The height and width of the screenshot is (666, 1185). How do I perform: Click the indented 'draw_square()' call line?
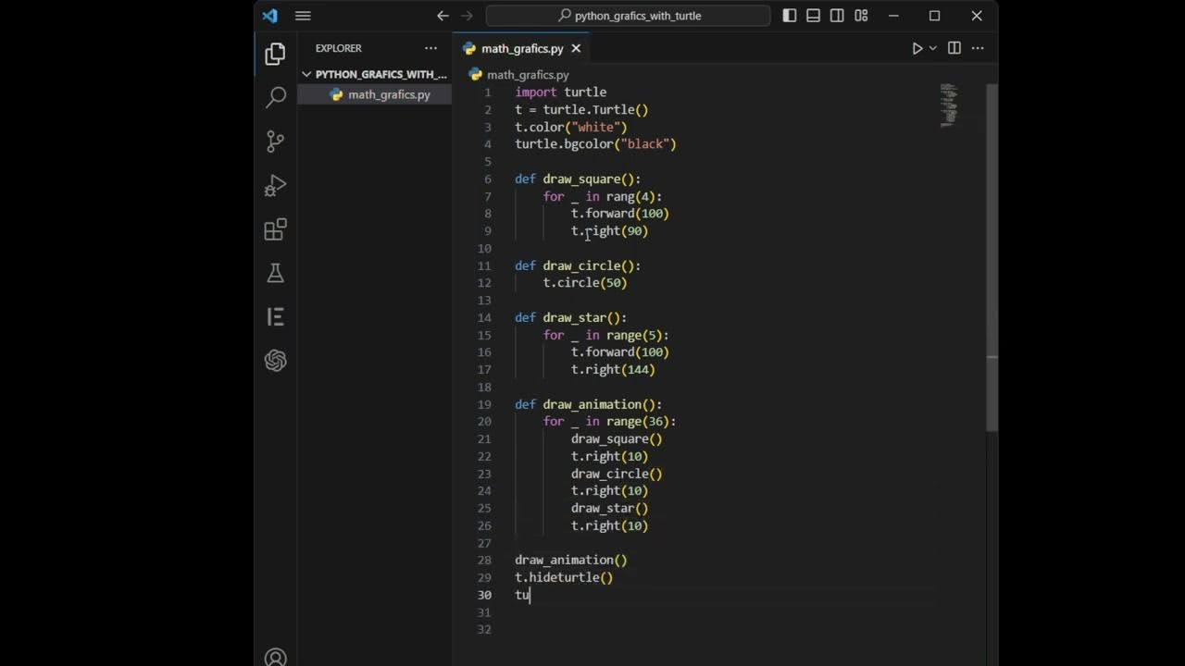click(x=617, y=438)
